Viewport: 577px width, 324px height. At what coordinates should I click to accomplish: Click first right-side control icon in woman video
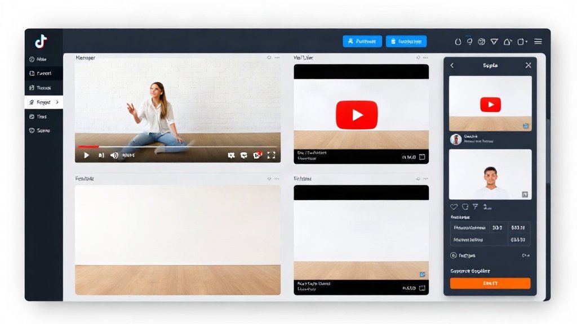(231, 155)
